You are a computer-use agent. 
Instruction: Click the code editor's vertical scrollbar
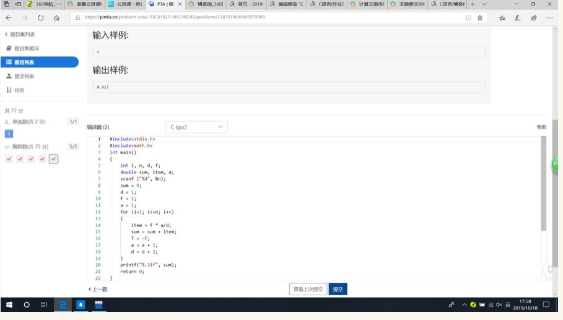point(544,183)
